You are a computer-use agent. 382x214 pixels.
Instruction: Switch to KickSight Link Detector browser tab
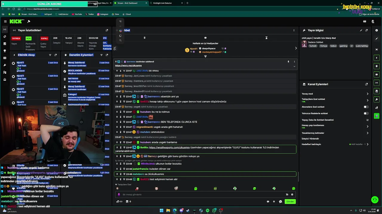coord(167,3)
